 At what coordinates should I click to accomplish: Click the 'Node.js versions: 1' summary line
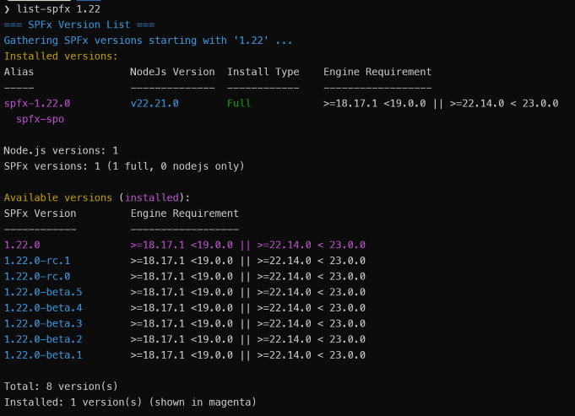pyautogui.click(x=61, y=150)
